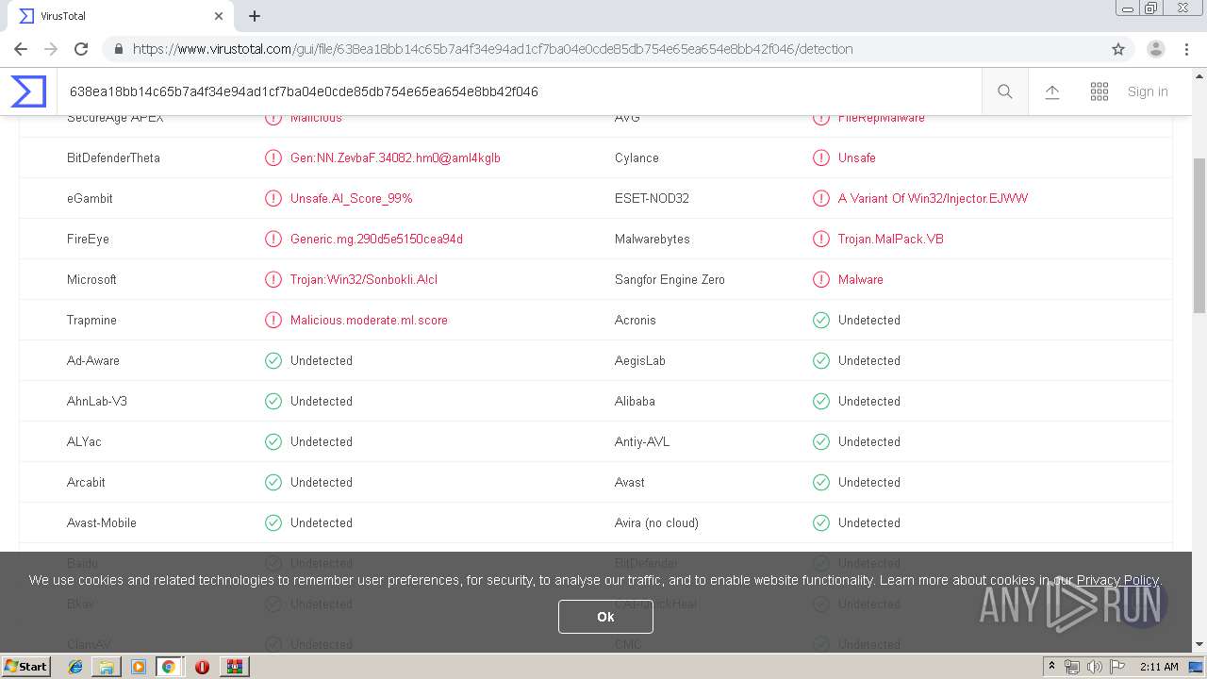The image size is (1207, 679).
Task: Accept cookies with Ok button
Action: (x=605, y=617)
